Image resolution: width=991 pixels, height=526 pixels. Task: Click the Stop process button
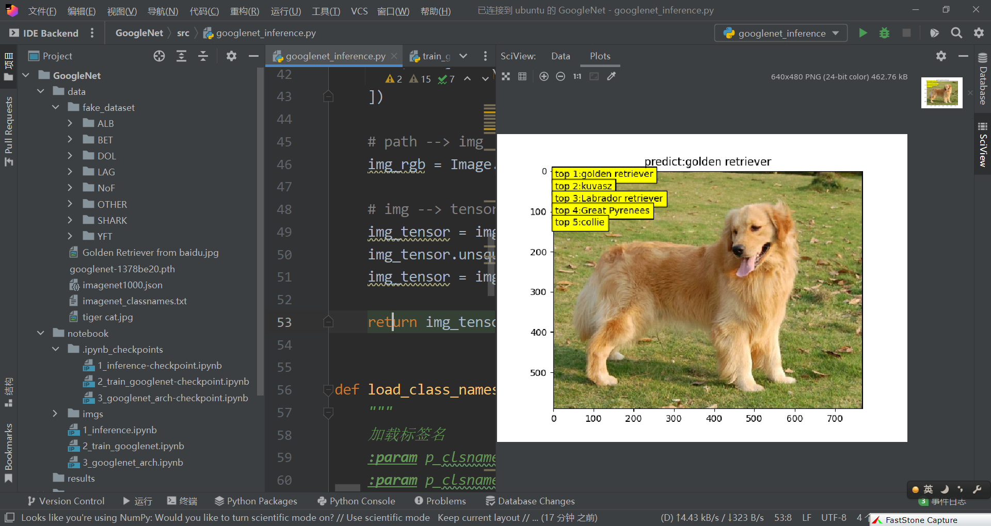coord(906,33)
